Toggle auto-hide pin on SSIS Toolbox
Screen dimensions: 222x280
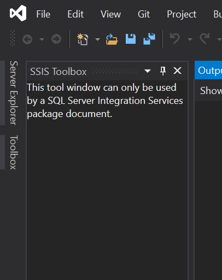[163, 71]
